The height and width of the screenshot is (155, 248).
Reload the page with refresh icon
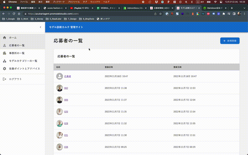(x=14, y=14)
